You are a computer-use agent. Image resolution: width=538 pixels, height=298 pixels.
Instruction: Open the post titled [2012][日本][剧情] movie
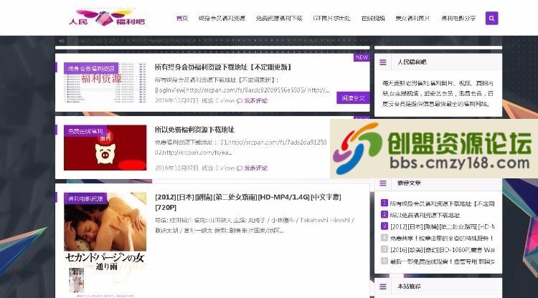click(x=247, y=202)
